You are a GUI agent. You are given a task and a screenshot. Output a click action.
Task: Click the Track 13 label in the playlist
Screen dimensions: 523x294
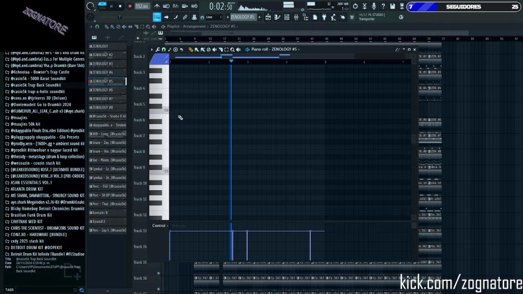pyautogui.click(x=140, y=231)
